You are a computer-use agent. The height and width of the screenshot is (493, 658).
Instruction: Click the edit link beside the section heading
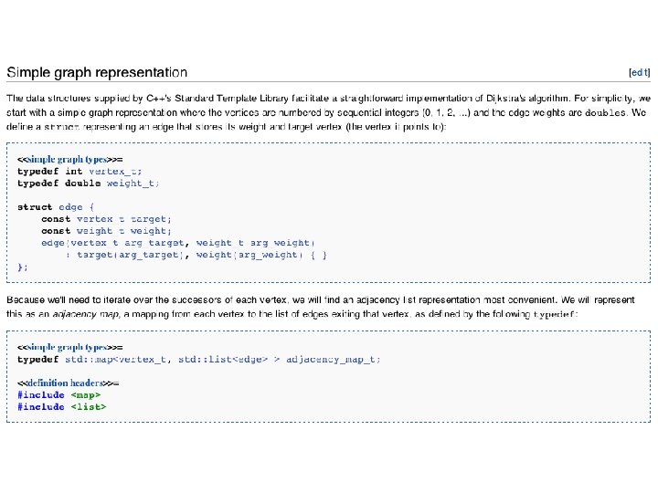(x=639, y=72)
